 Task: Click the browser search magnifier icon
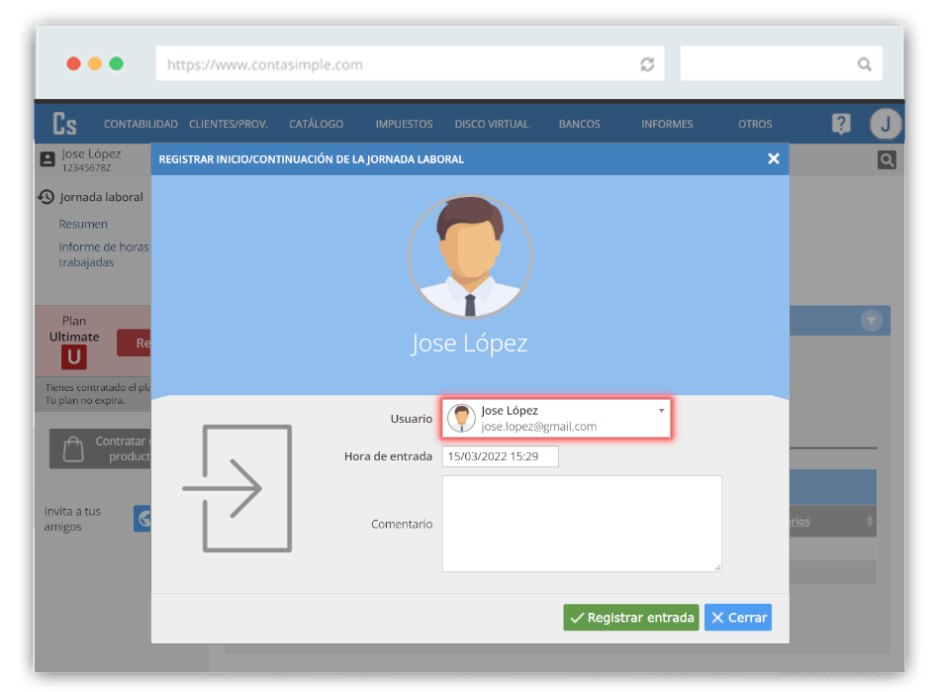[864, 64]
